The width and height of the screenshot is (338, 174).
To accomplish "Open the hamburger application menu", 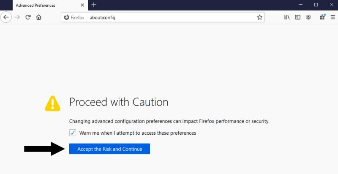I will [x=333, y=17].
